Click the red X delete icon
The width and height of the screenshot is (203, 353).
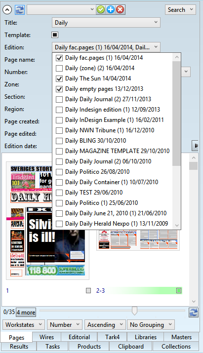click(x=121, y=10)
